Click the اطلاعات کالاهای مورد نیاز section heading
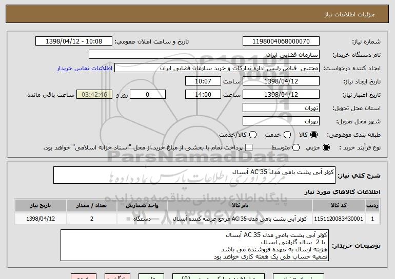This screenshot has height=279, width=395. point(342,192)
